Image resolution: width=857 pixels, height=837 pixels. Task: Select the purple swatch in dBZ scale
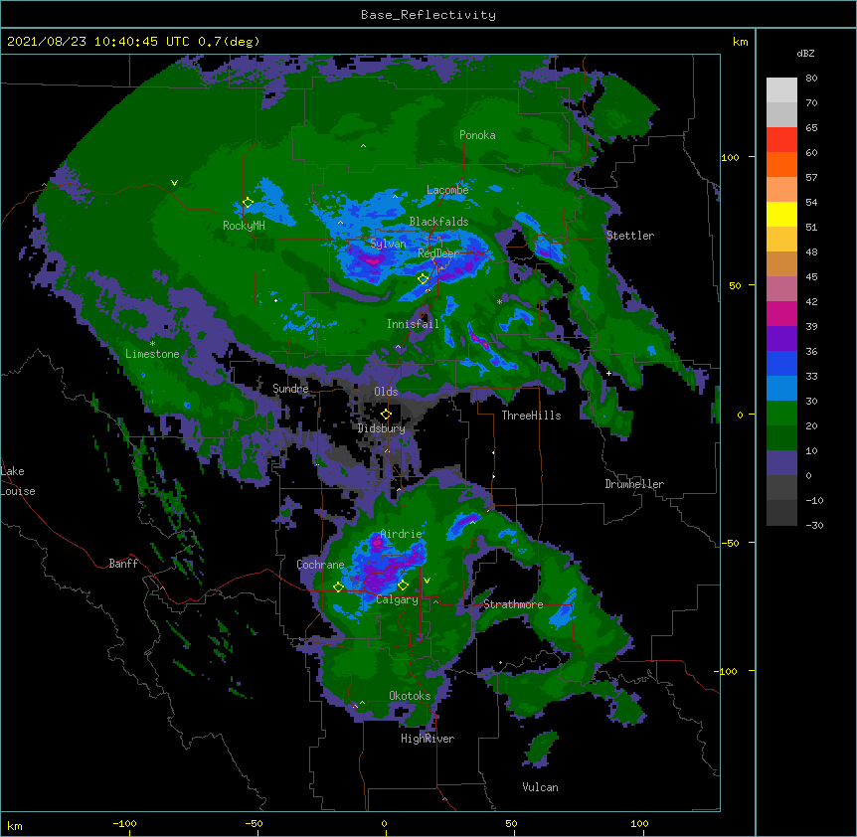(781, 339)
